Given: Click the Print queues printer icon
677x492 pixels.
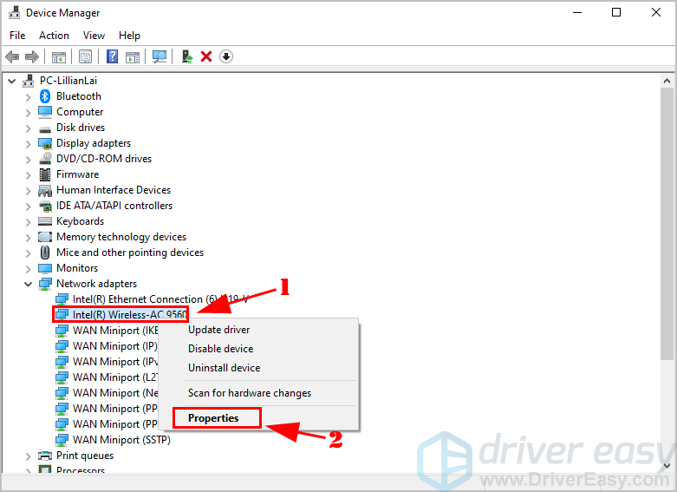Looking at the screenshot, I should coord(45,456).
